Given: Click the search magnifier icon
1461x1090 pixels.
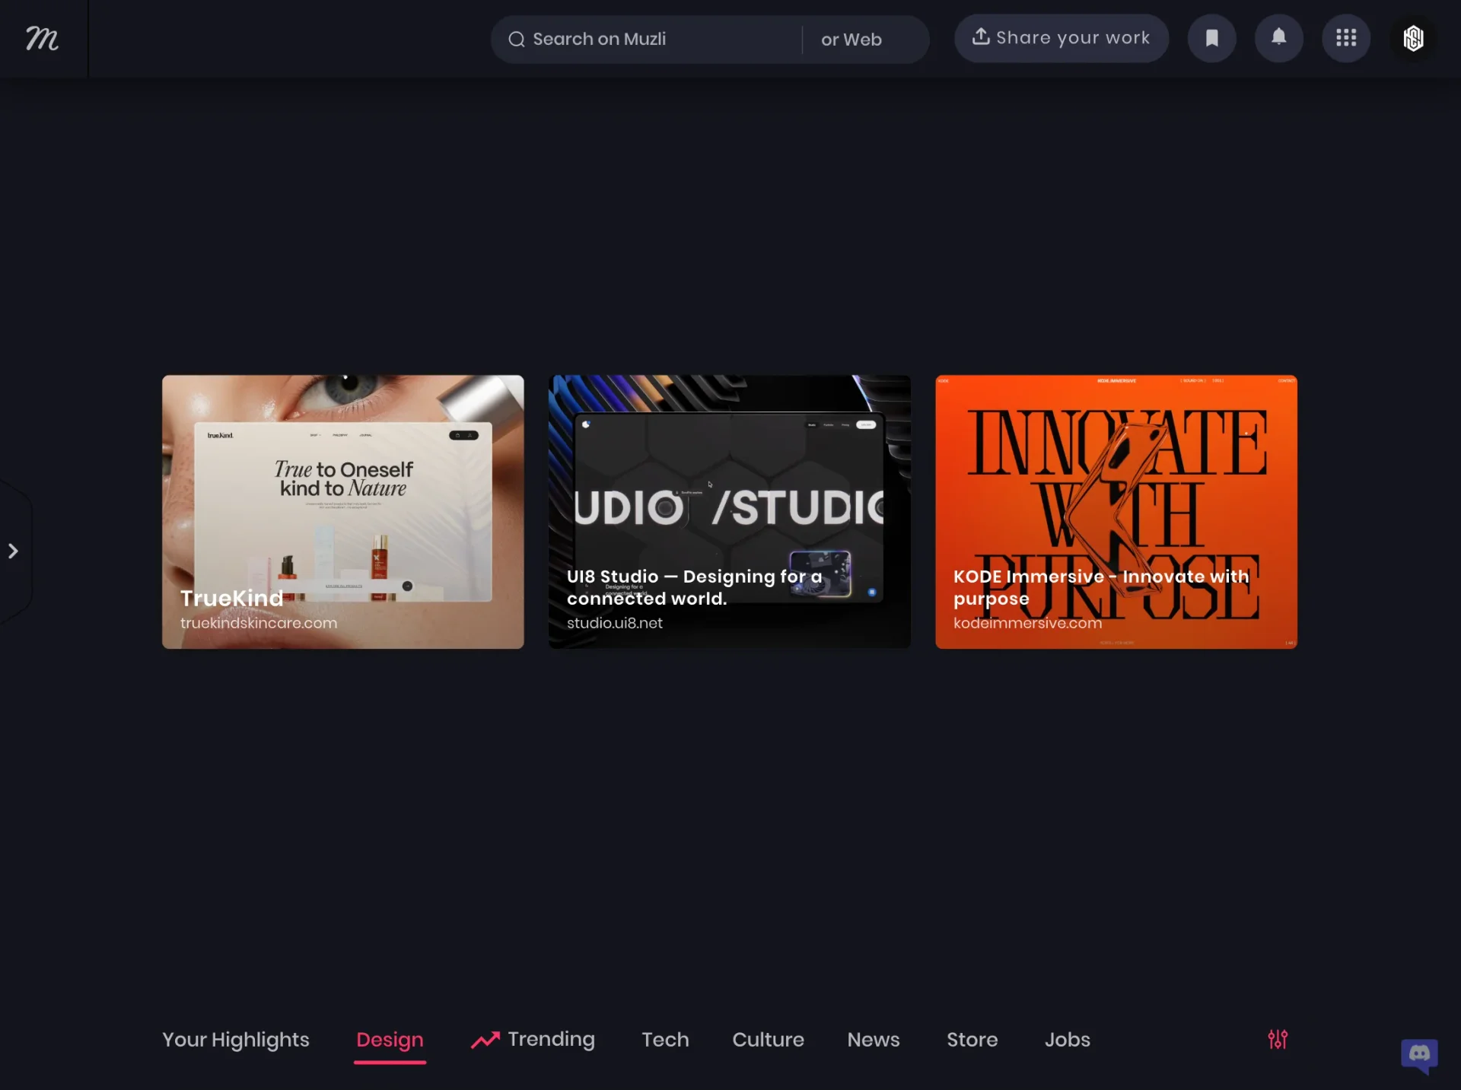Looking at the screenshot, I should click(517, 40).
